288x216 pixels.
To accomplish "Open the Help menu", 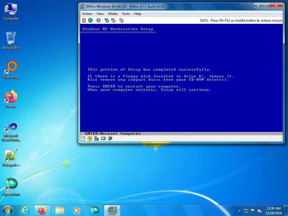I will click(138, 14).
